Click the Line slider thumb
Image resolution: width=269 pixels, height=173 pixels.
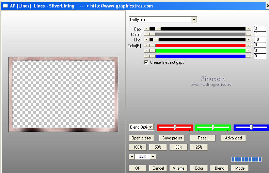156,40
